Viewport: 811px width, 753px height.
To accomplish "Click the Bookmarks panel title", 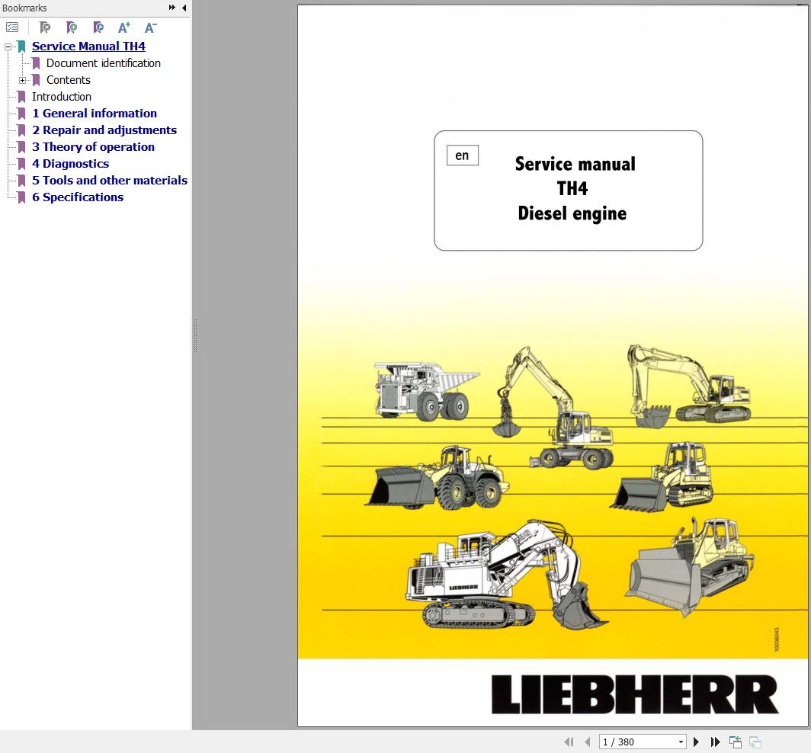I will click(24, 8).
